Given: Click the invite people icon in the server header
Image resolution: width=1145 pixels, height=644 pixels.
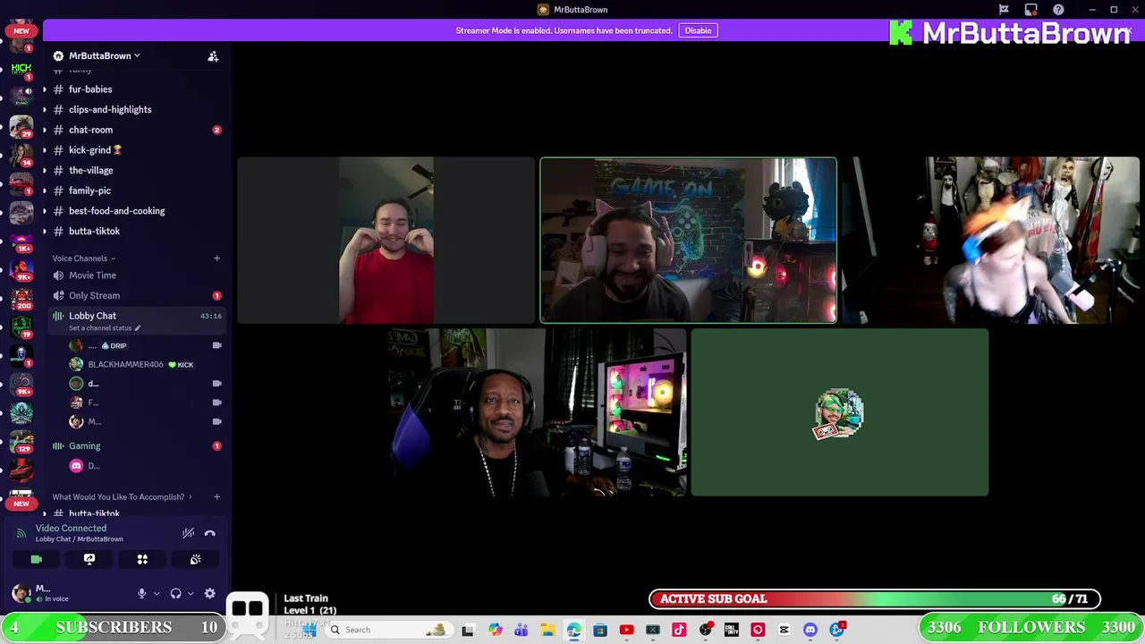Looking at the screenshot, I should click(213, 56).
